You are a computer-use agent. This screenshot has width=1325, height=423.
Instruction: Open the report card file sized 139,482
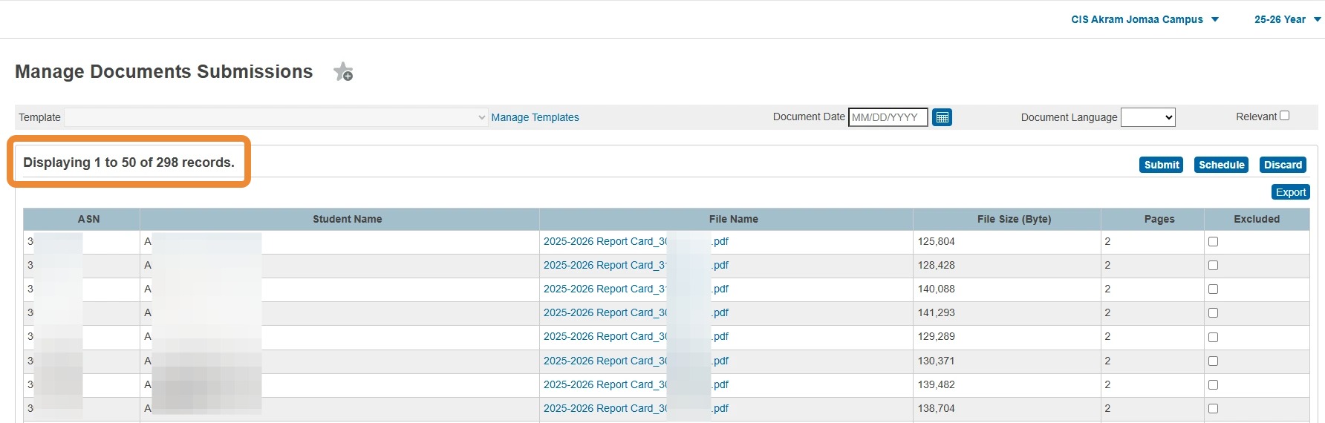636,384
